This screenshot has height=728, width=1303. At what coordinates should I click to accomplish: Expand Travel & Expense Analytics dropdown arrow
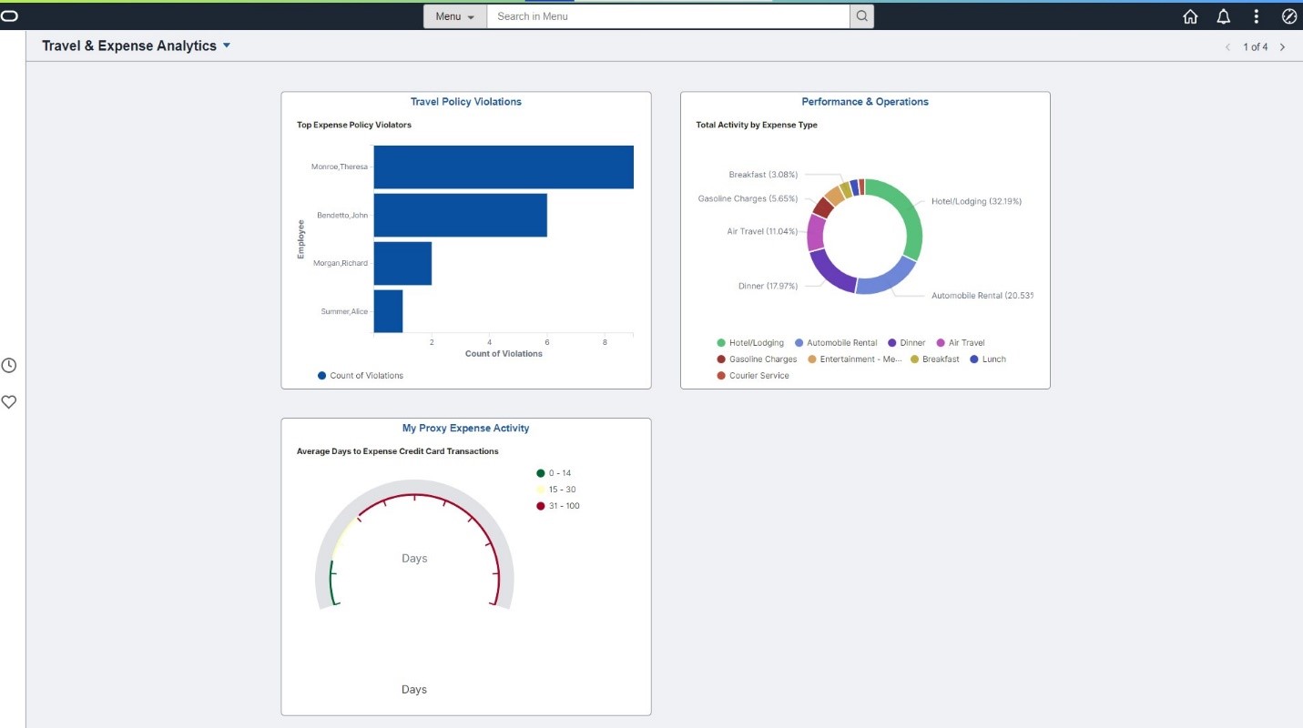(x=227, y=45)
